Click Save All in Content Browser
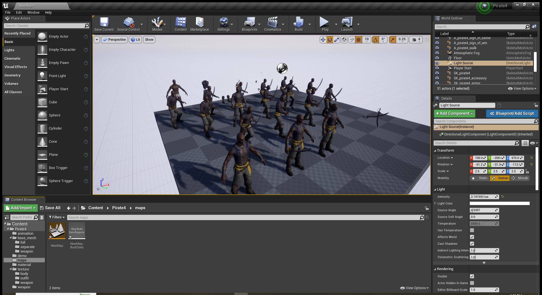This screenshot has height=295, width=542. click(50, 208)
